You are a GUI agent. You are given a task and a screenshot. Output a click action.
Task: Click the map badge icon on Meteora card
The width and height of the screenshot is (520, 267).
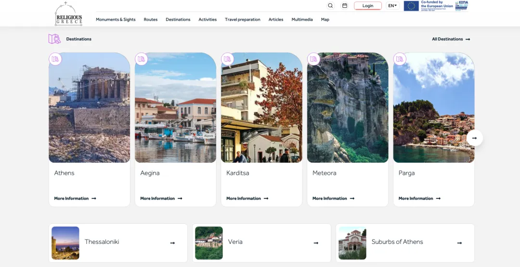(313, 59)
